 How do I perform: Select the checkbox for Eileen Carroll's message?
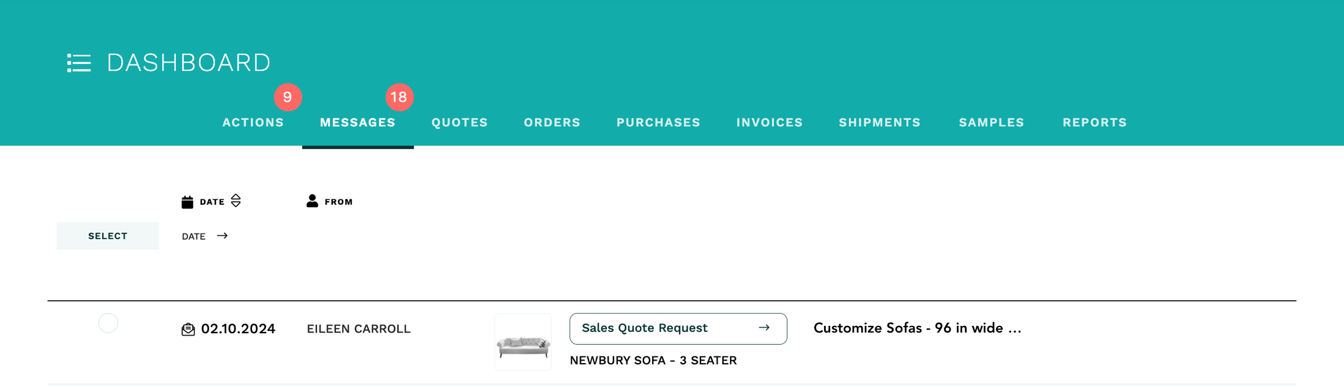pyautogui.click(x=108, y=323)
